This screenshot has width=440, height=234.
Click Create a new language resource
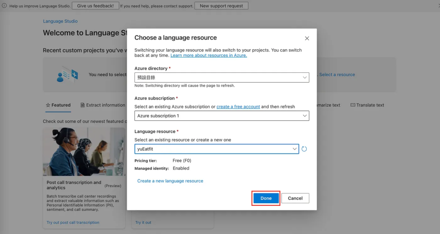pyautogui.click(x=170, y=181)
